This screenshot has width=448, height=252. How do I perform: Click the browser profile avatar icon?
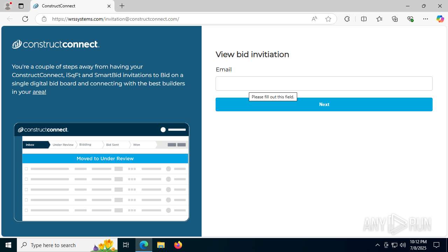click(8, 6)
